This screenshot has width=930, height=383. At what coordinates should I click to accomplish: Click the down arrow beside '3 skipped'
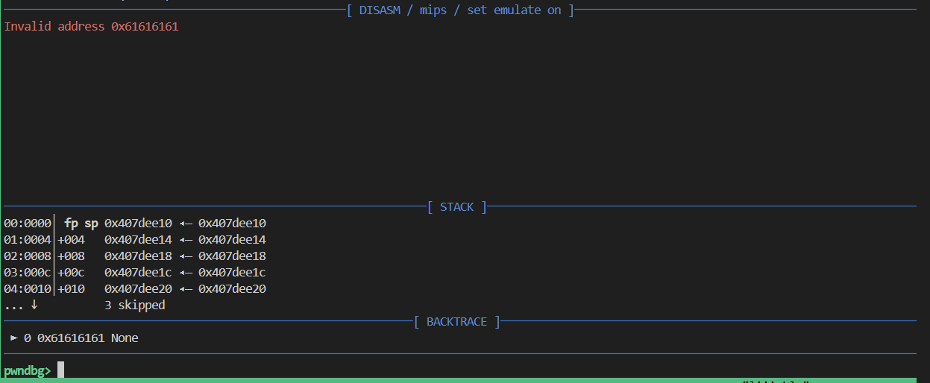[x=34, y=306]
